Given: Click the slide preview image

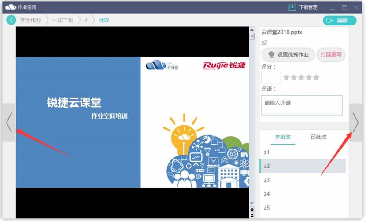Looking at the screenshot, I should [132, 122].
